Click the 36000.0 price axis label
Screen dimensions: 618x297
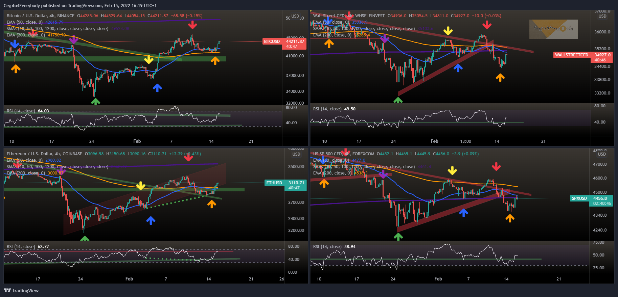click(x=602, y=32)
